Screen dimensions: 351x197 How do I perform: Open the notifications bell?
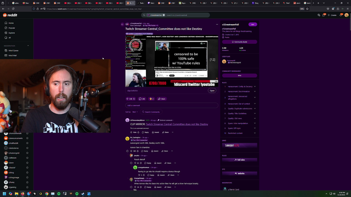pyautogui.click(x=341, y=15)
